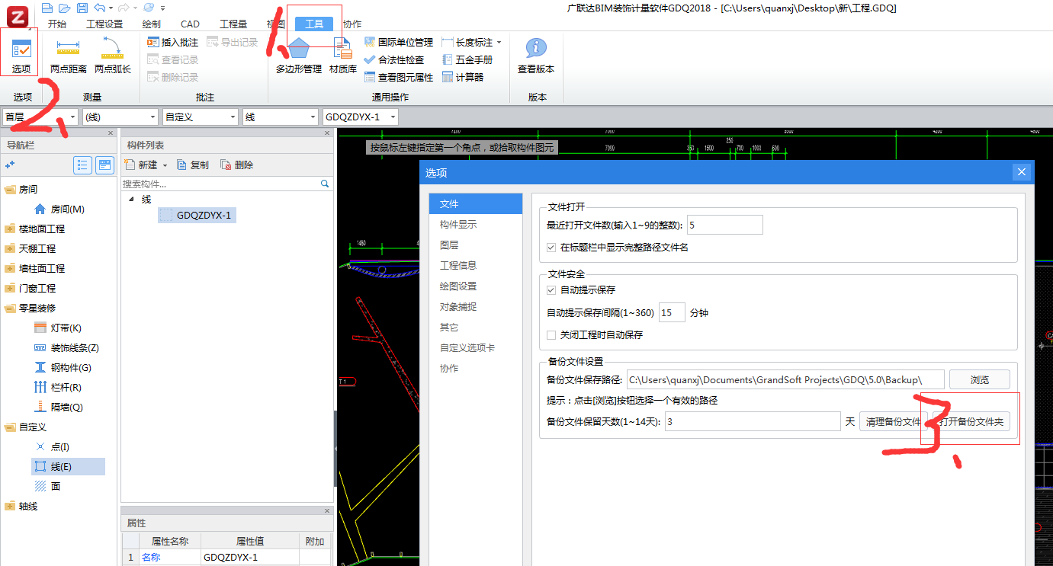Click the search magnifier in 构件列表
This screenshot has height=566, width=1053.
pyautogui.click(x=325, y=184)
